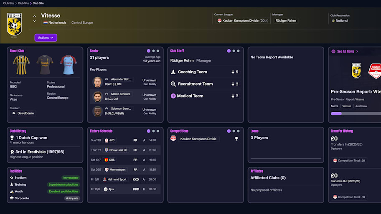Click Excellent youth facilities badge
Screen dimensions: 381x214
[x=63, y=191]
